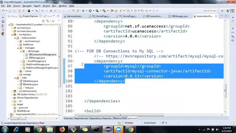The height and width of the screenshot is (133, 236).
Task: Switch to the Java perspective icon
Action: pos(228,11)
